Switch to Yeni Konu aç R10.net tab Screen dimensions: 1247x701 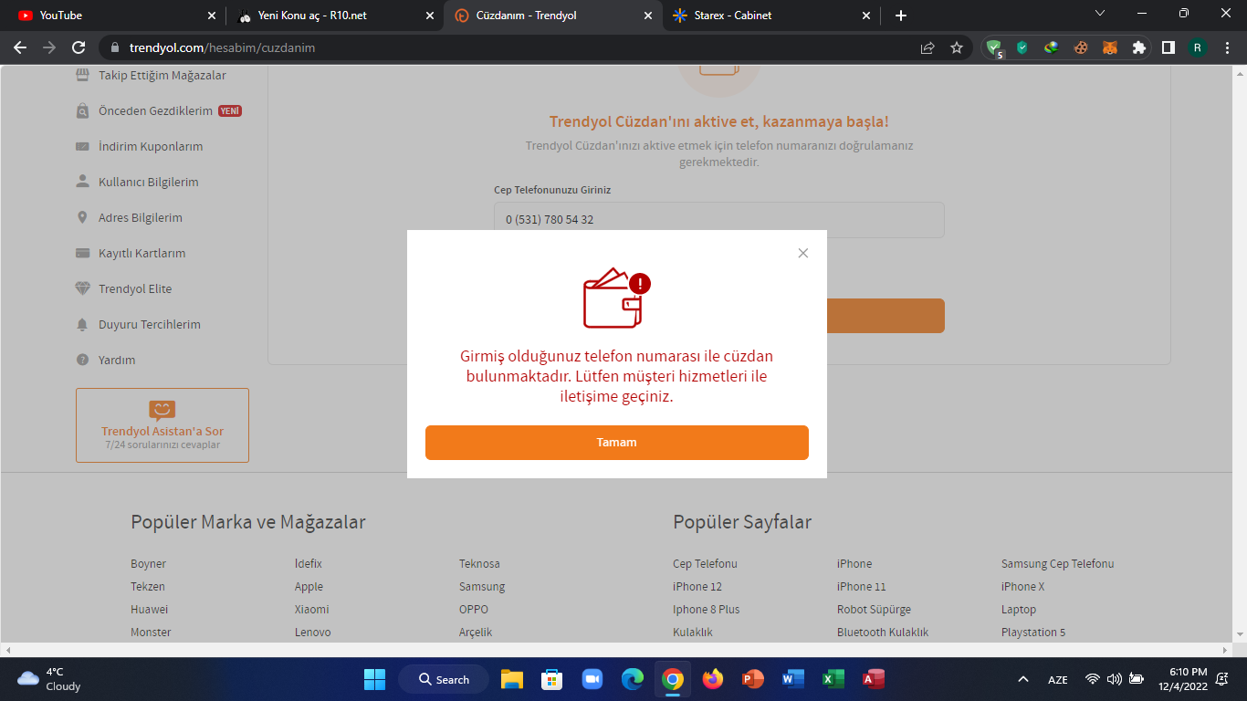(335, 16)
